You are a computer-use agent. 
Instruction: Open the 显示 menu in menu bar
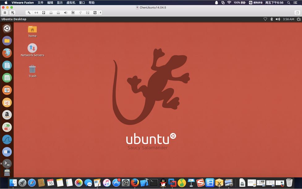pyautogui.click(x=60, y=2)
